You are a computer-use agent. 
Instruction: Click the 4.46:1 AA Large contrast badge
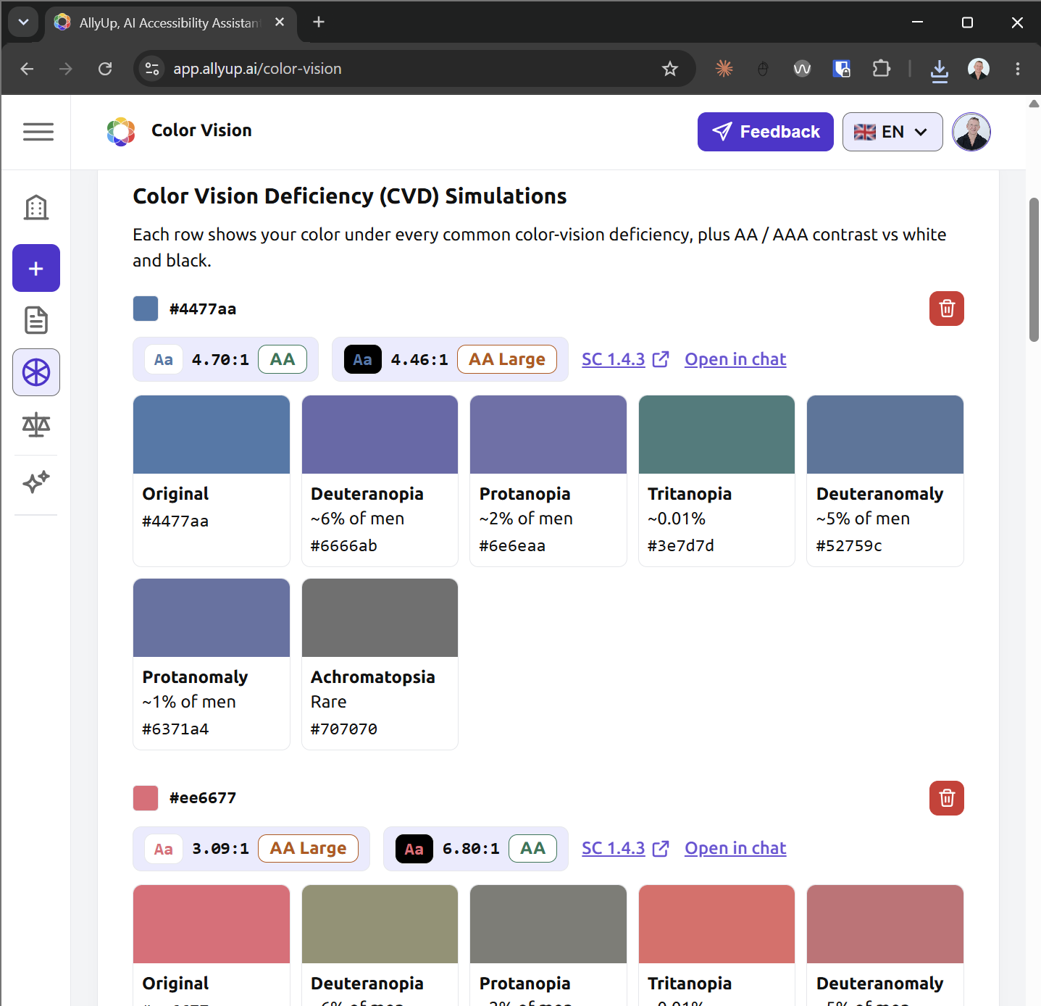point(450,359)
